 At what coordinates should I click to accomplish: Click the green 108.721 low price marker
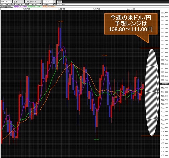click(97, 139)
